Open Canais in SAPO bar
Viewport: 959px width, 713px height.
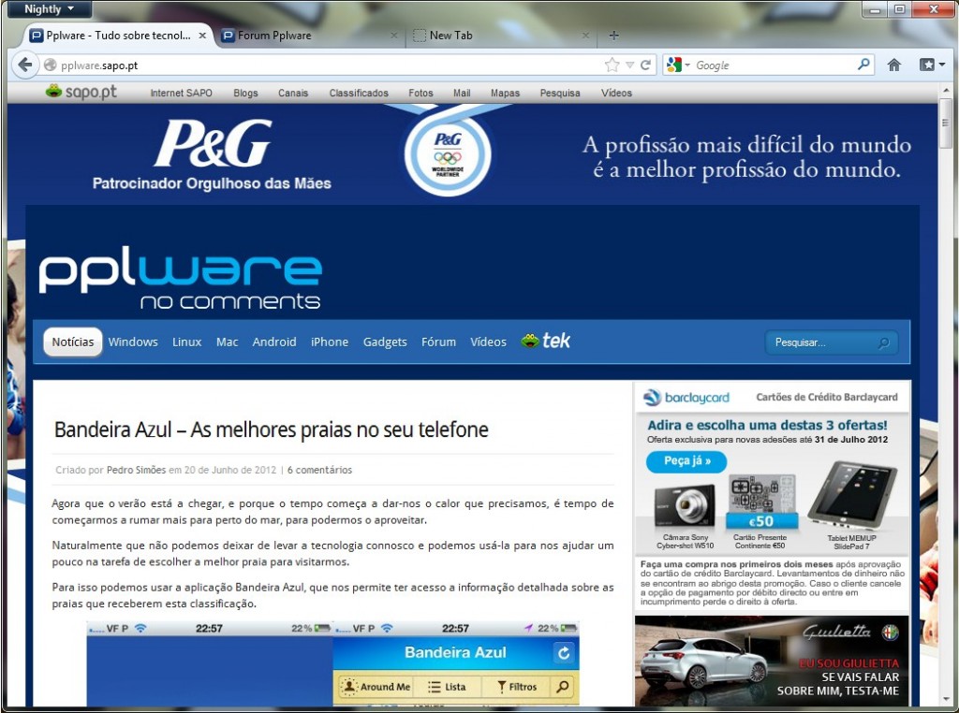[293, 93]
